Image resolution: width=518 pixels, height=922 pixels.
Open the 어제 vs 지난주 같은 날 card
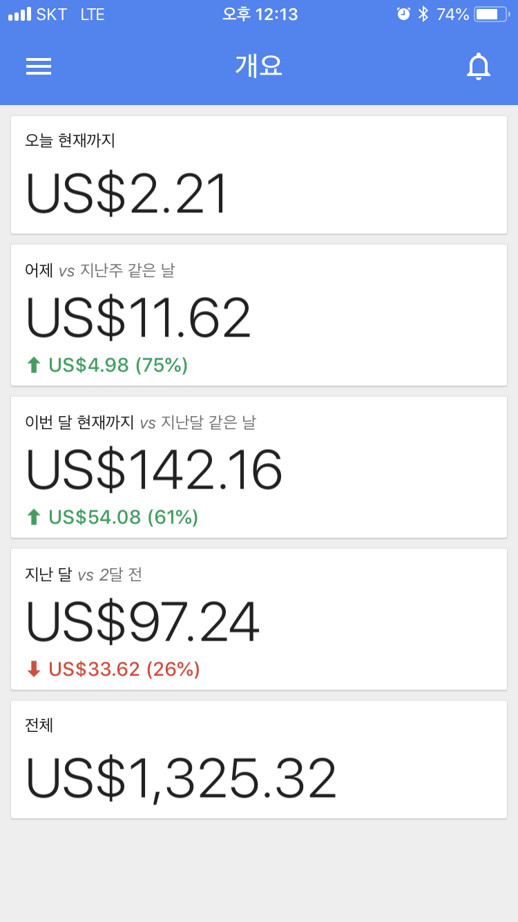click(x=259, y=315)
